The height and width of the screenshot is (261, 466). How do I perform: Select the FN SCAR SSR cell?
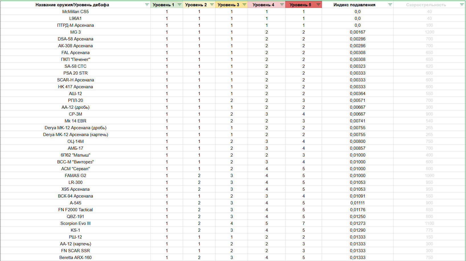75,251
